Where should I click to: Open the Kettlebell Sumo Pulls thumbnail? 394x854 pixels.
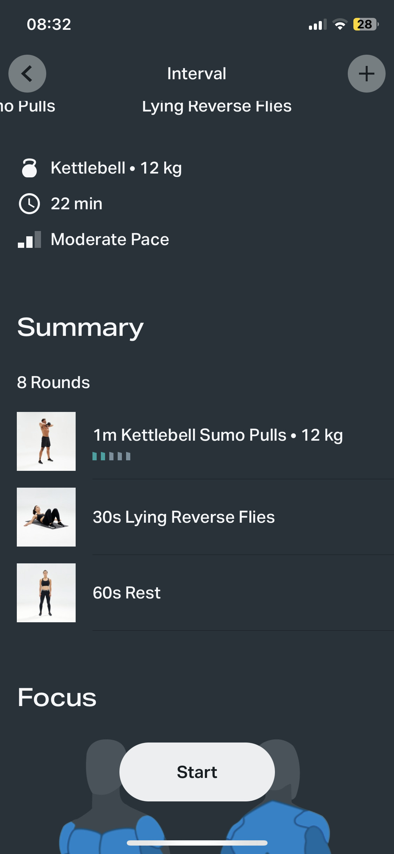click(46, 441)
